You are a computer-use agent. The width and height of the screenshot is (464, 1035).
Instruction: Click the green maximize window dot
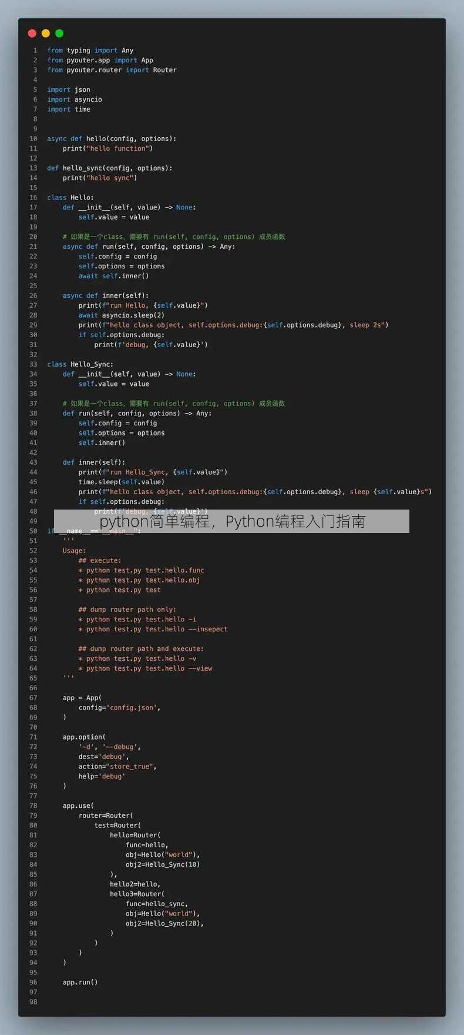click(x=59, y=34)
